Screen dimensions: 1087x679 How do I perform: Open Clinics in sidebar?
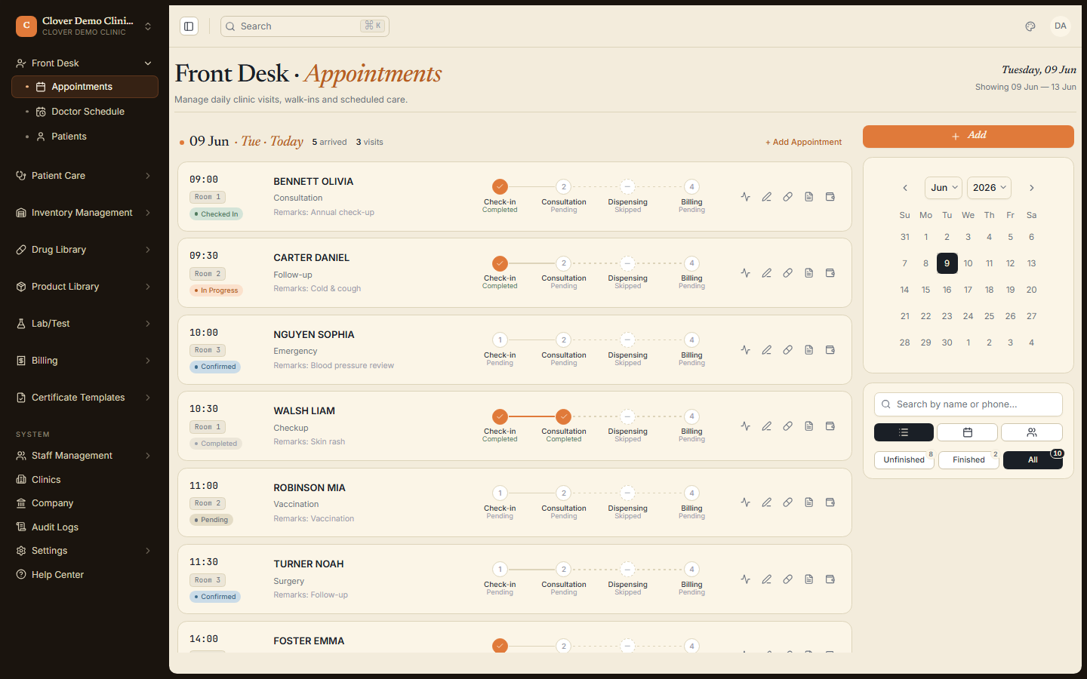(85, 480)
